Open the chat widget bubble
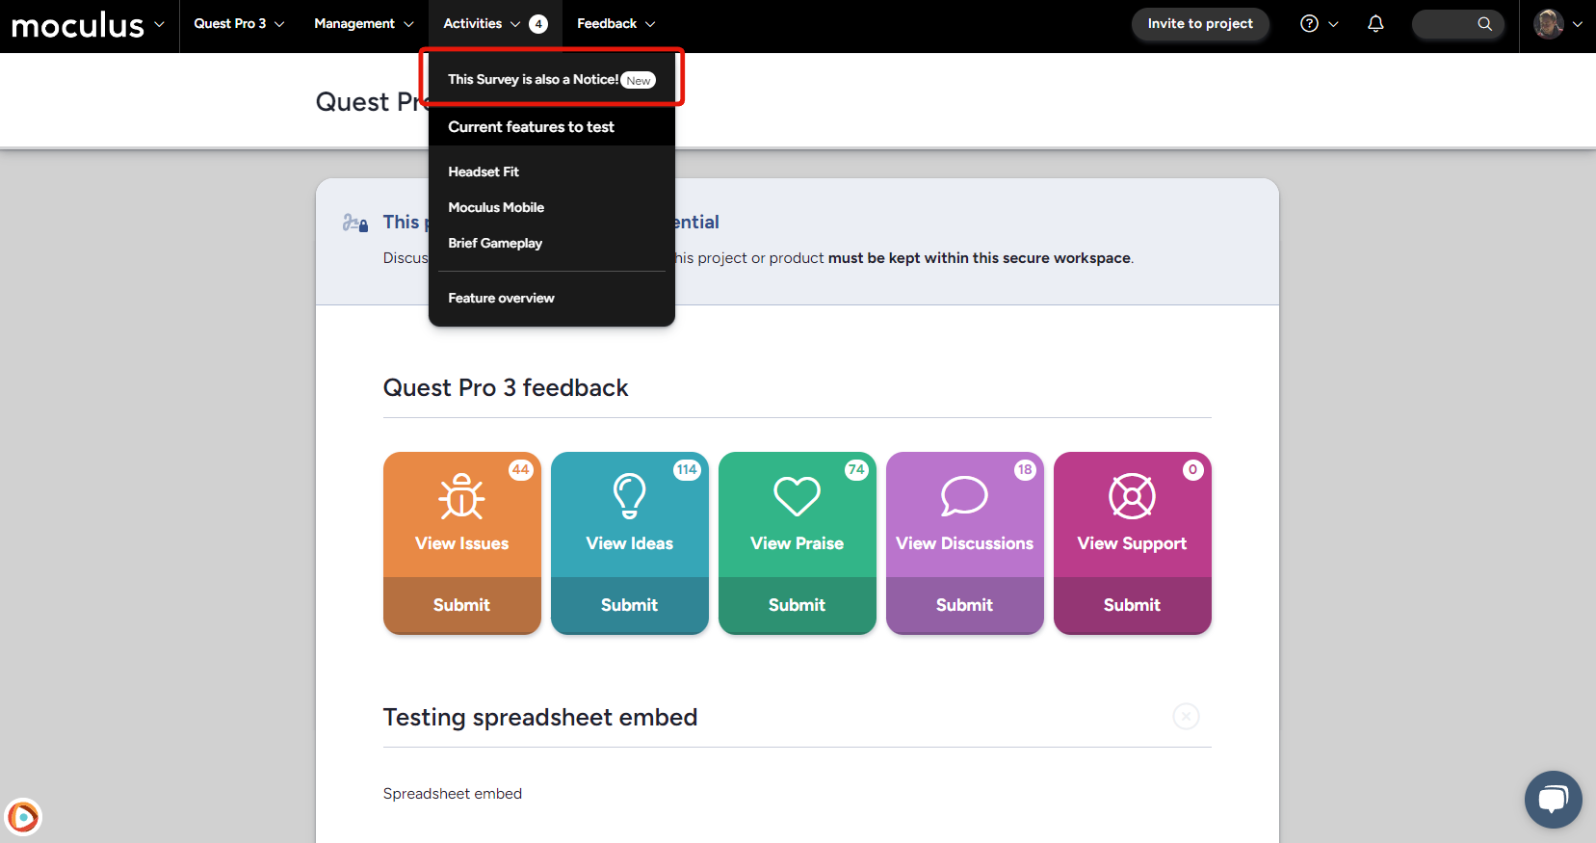This screenshot has width=1596, height=843. coord(1553,799)
